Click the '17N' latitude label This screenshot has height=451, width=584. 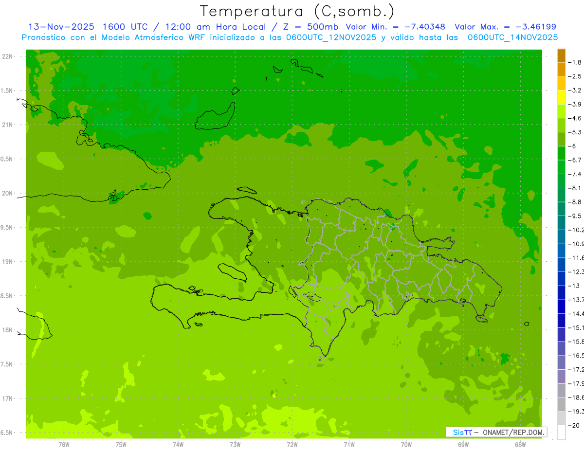(x=8, y=398)
